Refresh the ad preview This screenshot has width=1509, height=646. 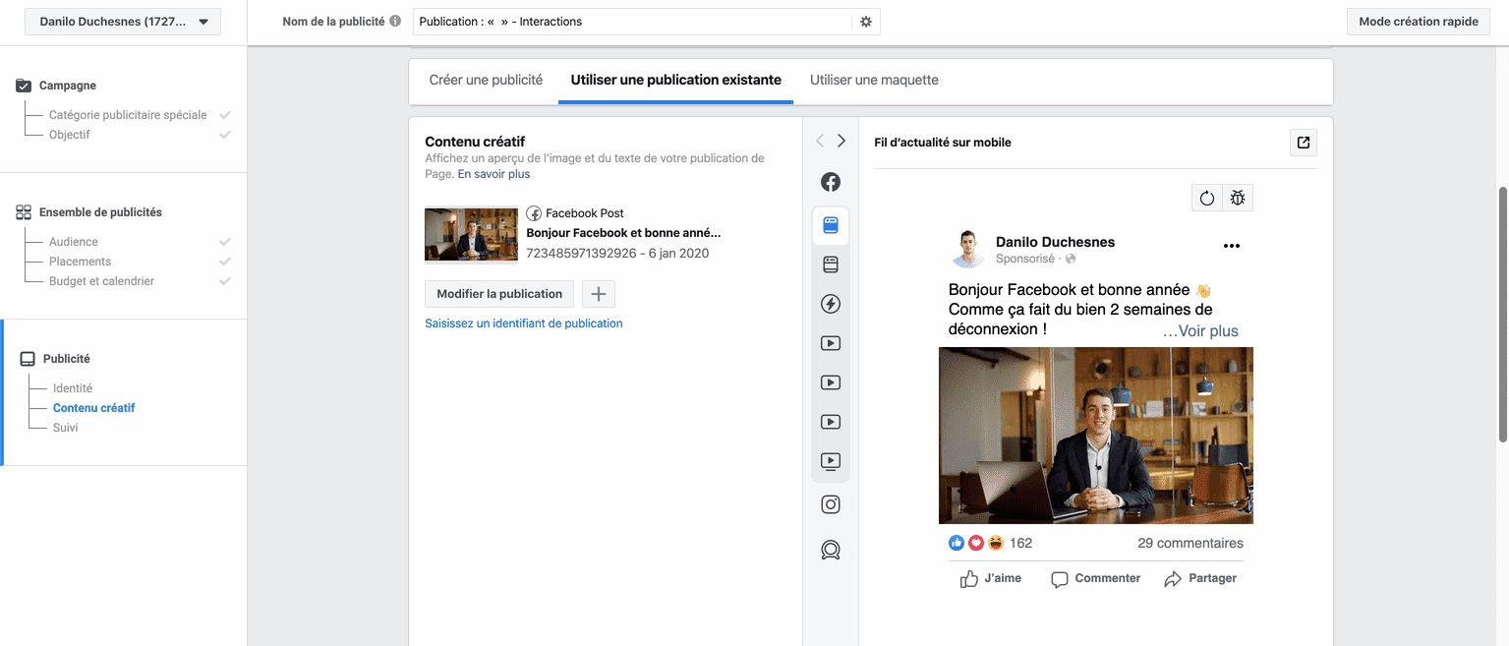[1206, 199]
